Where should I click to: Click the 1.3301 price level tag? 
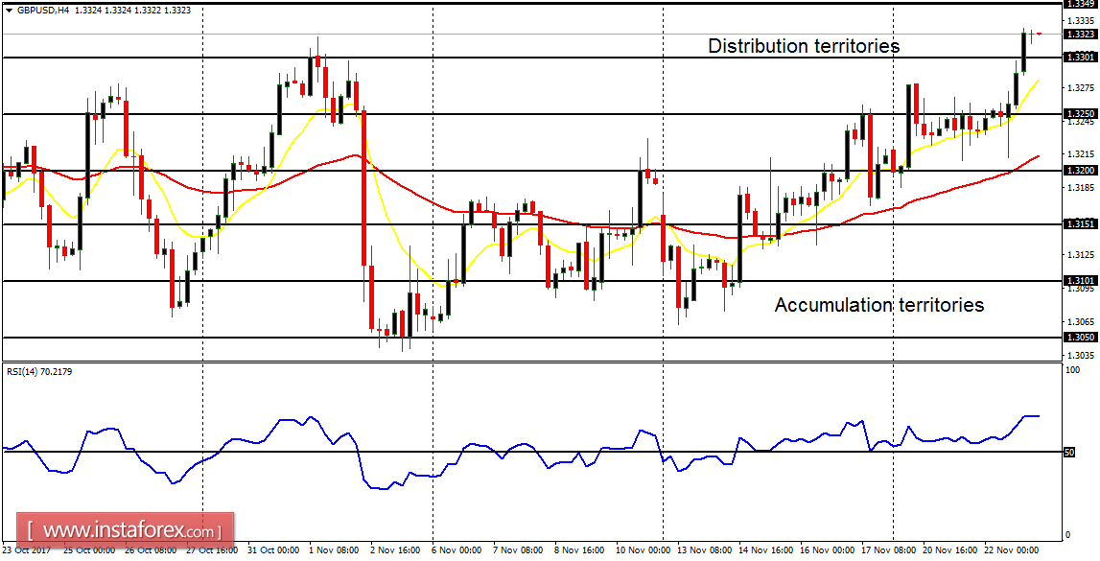(x=1080, y=58)
